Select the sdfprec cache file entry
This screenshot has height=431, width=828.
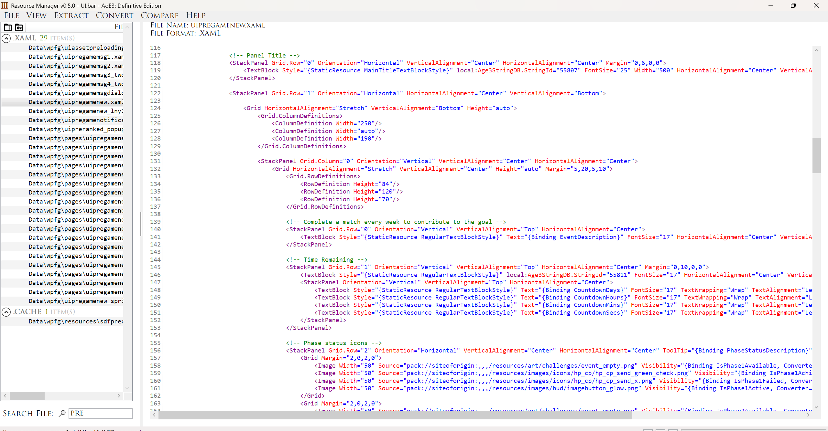(76, 321)
